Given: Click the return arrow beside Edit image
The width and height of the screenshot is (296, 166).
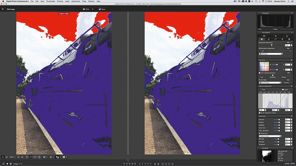Looking at the screenshot, I should (3, 9).
